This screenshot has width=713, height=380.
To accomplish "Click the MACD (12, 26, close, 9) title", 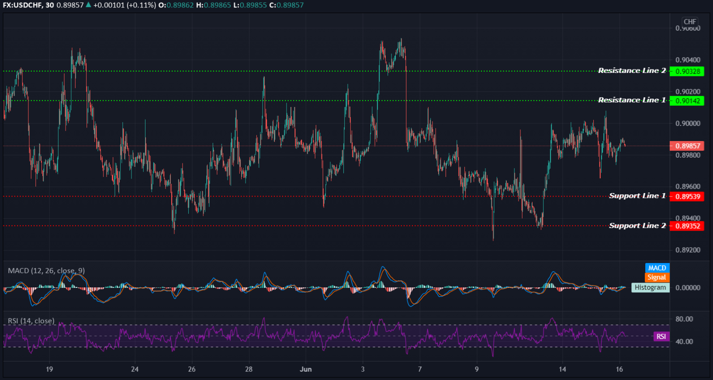I will pos(46,271).
